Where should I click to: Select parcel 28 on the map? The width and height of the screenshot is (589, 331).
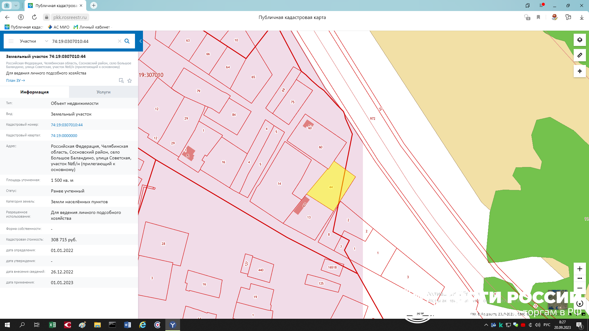[163, 244]
